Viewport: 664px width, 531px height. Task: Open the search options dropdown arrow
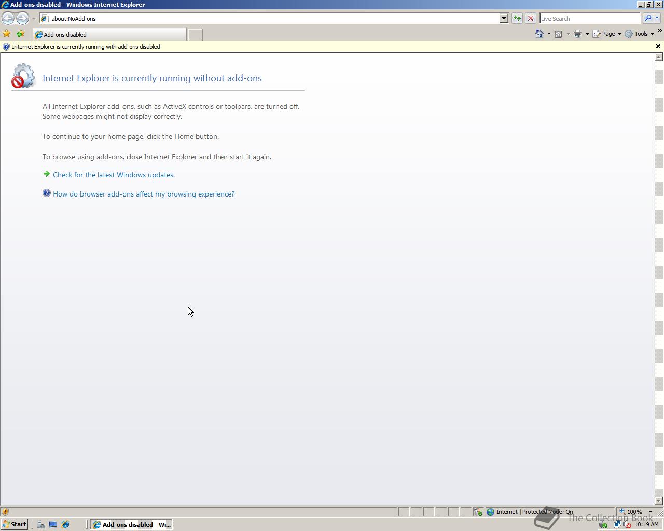click(657, 19)
